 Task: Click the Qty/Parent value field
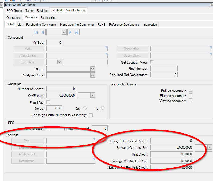[61, 95]
